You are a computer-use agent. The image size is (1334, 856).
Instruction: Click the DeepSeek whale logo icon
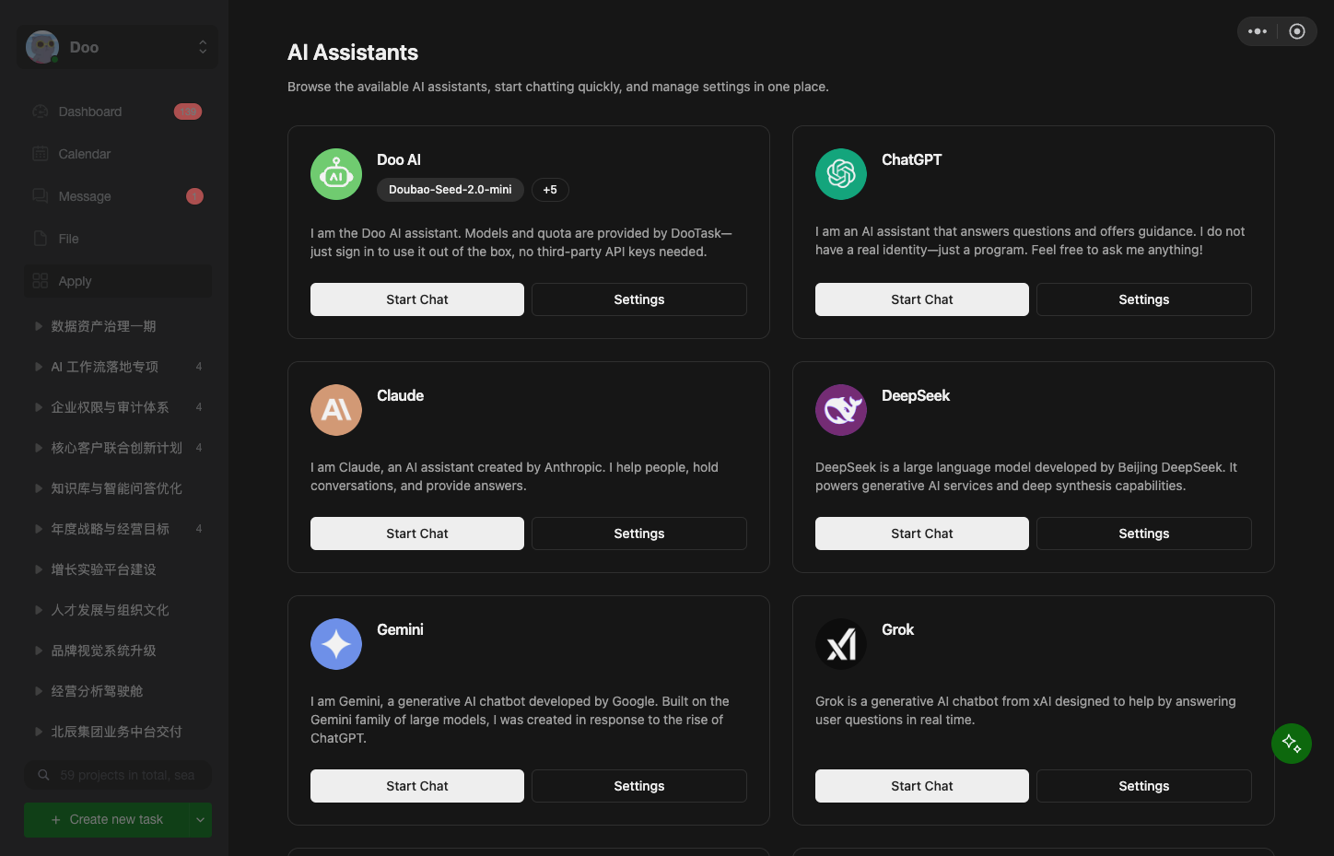point(841,410)
